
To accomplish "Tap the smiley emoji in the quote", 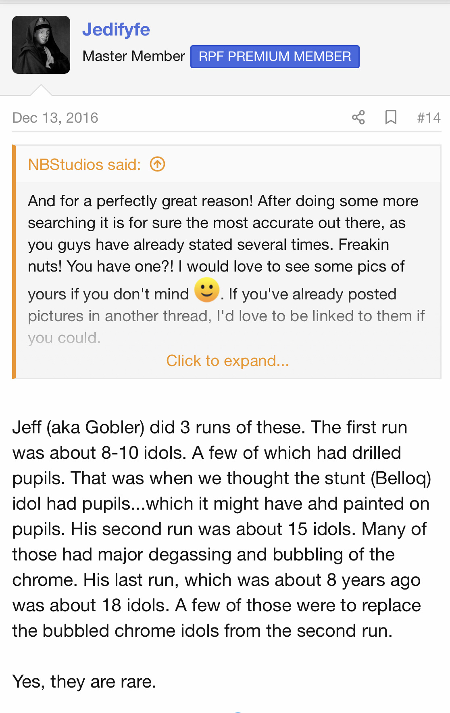I will [206, 290].
